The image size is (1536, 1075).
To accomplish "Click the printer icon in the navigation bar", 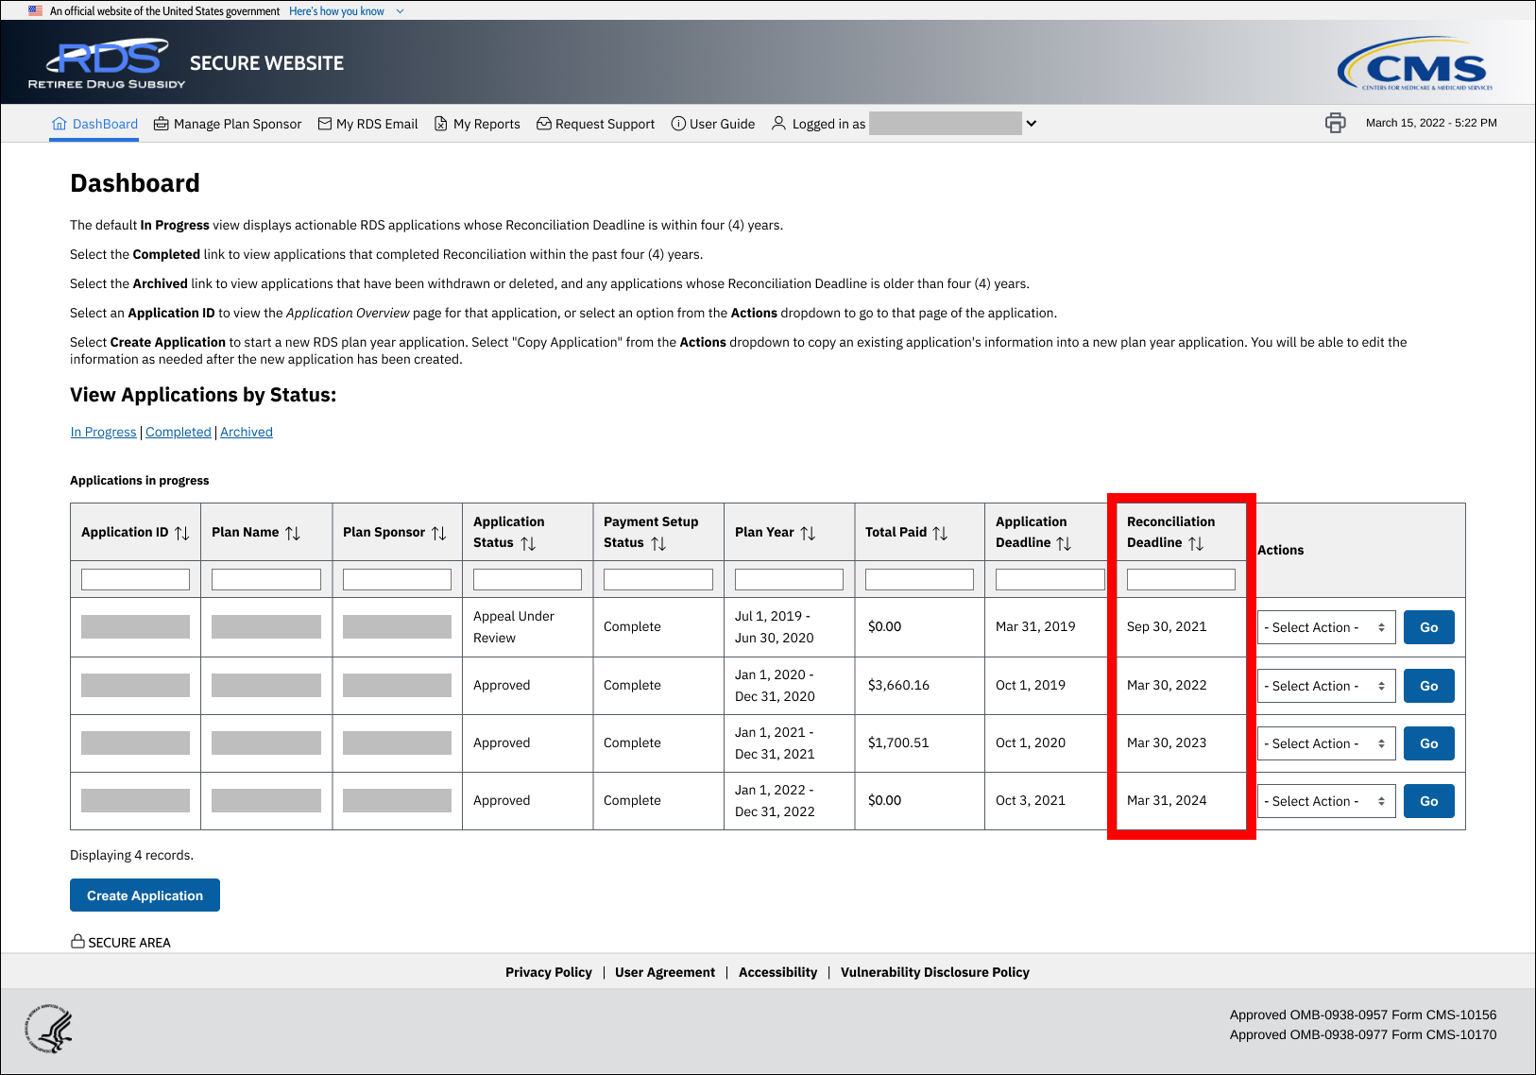I will coord(1335,123).
